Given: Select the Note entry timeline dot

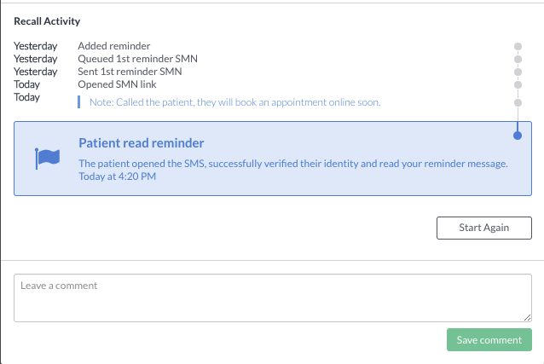Looking at the screenshot, I should pyautogui.click(x=518, y=102).
